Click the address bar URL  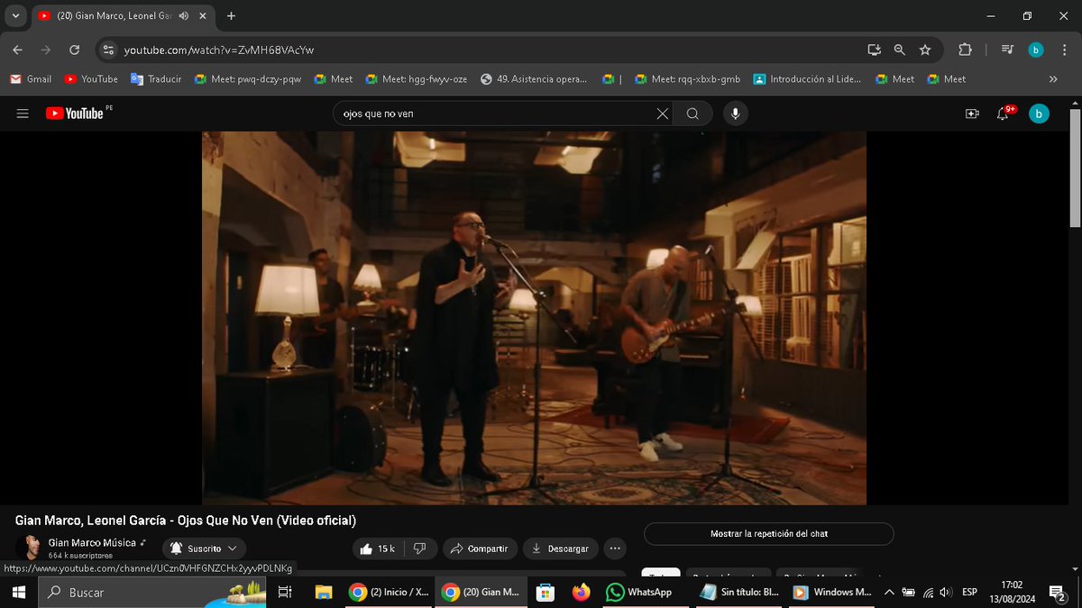coord(219,50)
